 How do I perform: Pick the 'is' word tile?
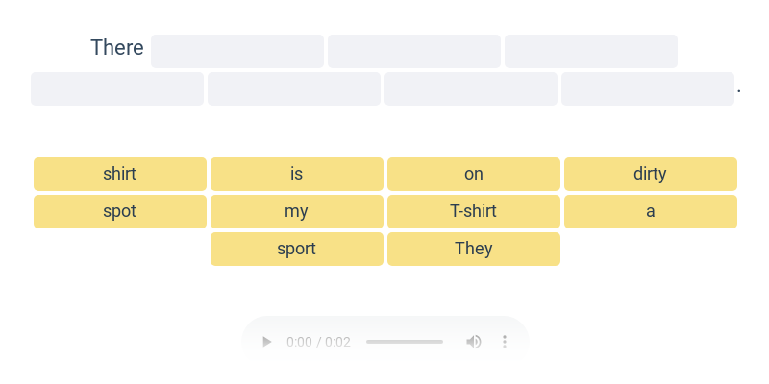pos(297,174)
